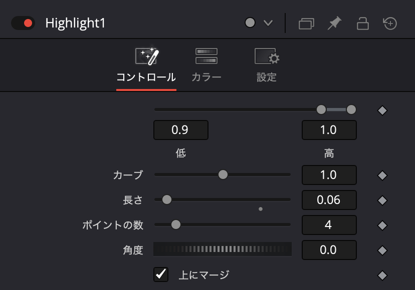Pin the Highlight1 node in the inspector

[335, 22]
